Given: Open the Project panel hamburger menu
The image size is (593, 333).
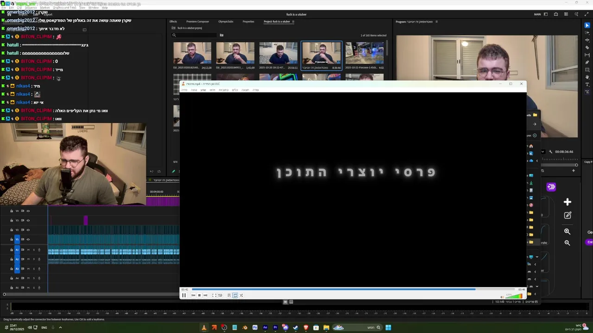Looking at the screenshot, I should tap(293, 21).
